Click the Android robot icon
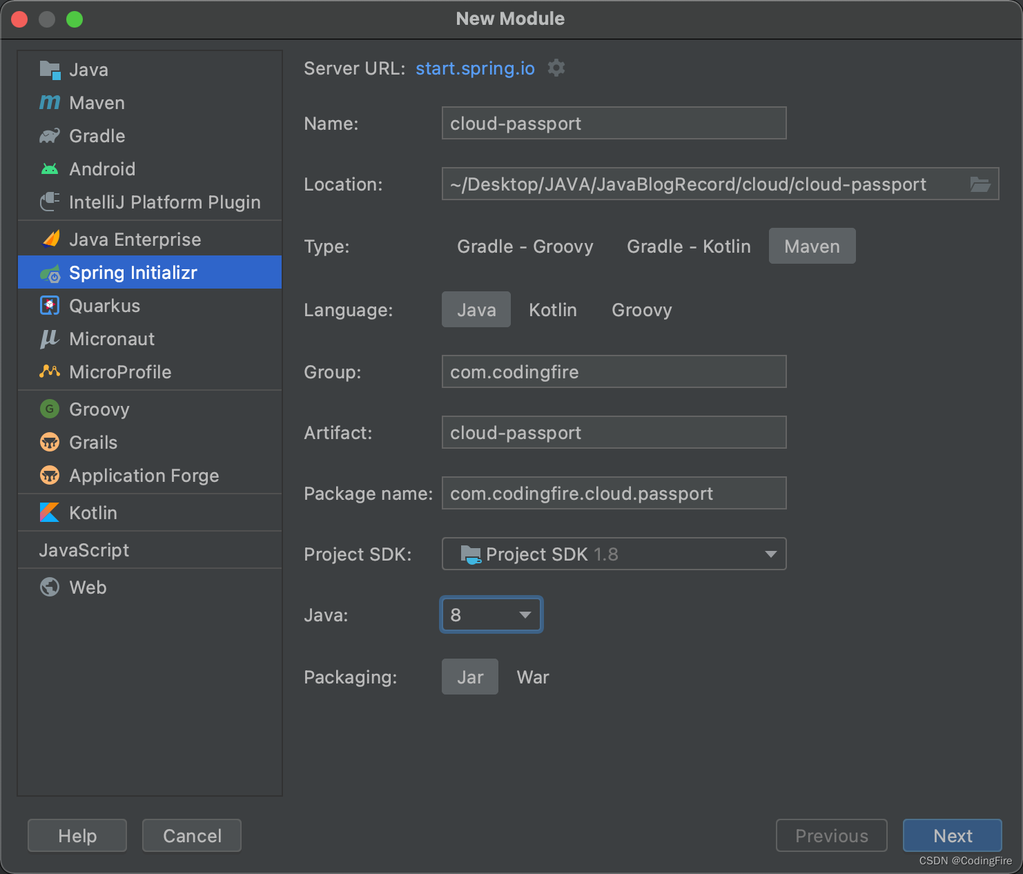Screen dimensions: 1023x874 pyautogui.click(x=50, y=169)
